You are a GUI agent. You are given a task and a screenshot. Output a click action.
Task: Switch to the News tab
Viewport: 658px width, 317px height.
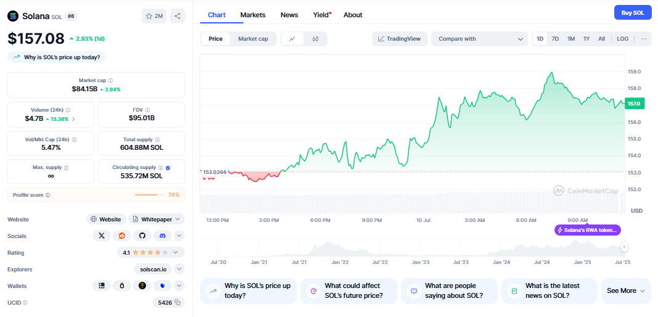coord(289,15)
